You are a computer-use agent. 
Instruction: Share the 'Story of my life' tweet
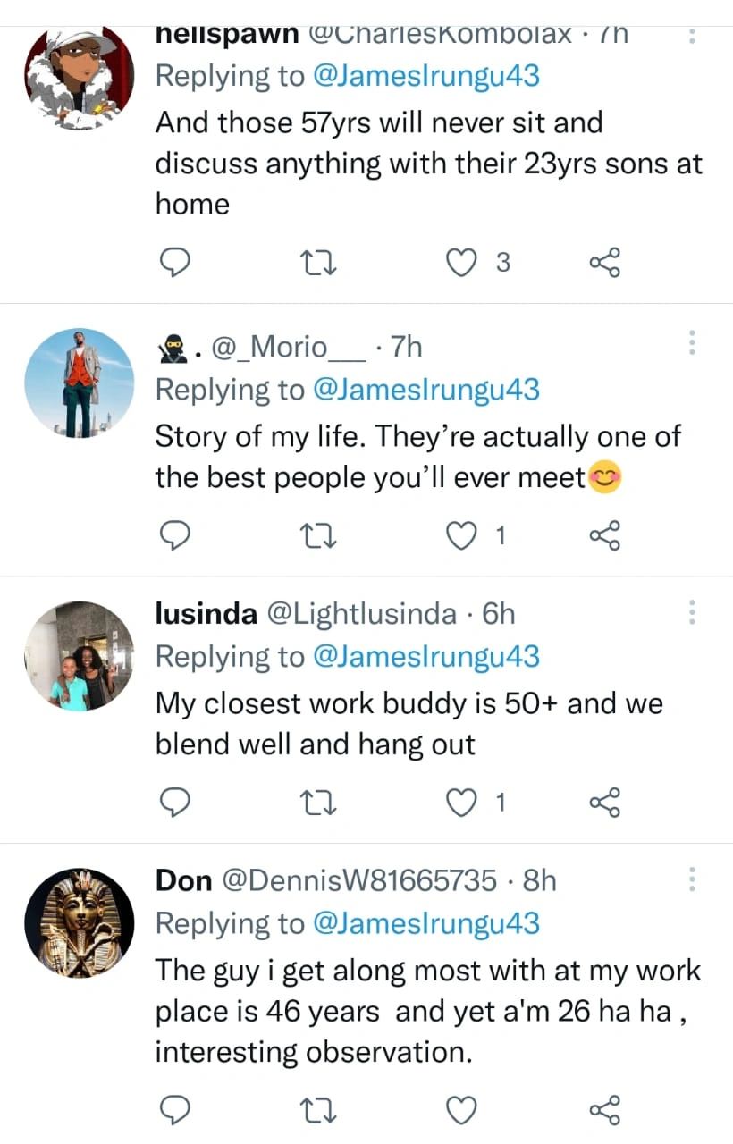(604, 535)
